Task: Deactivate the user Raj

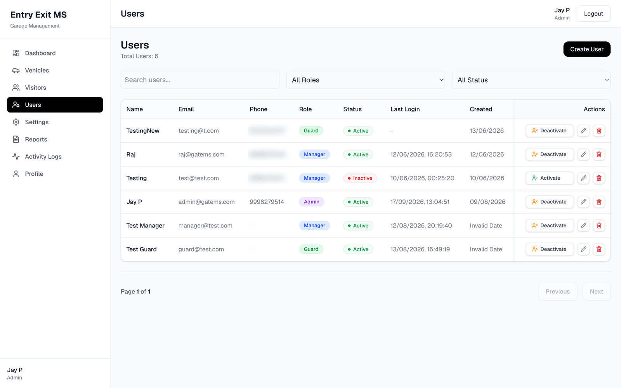Action: click(x=550, y=154)
